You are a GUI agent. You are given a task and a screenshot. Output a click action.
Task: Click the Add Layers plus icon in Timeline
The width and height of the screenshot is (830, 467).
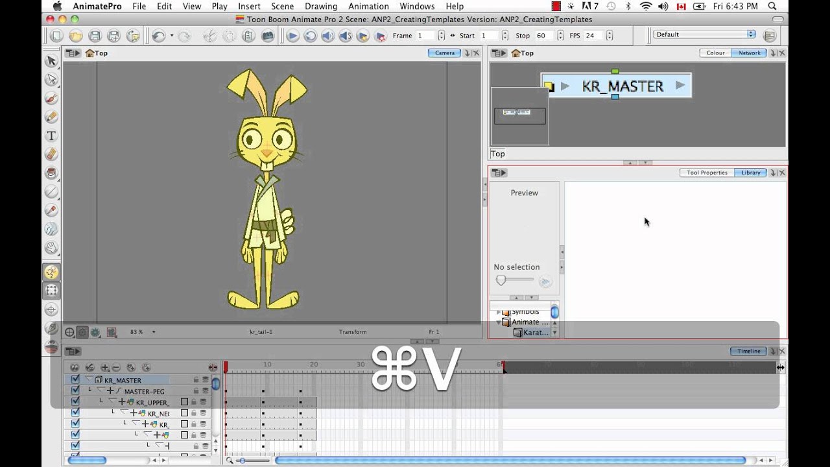point(105,368)
